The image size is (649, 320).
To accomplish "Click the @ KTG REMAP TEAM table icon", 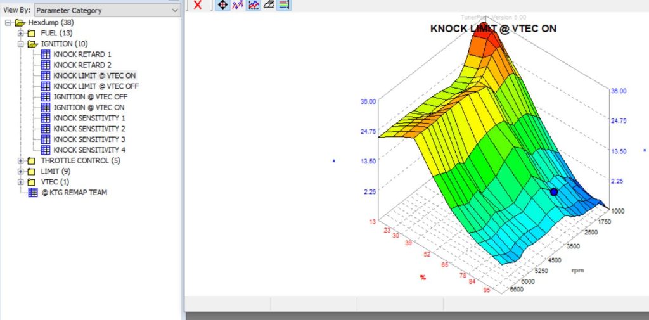I will 34,193.
